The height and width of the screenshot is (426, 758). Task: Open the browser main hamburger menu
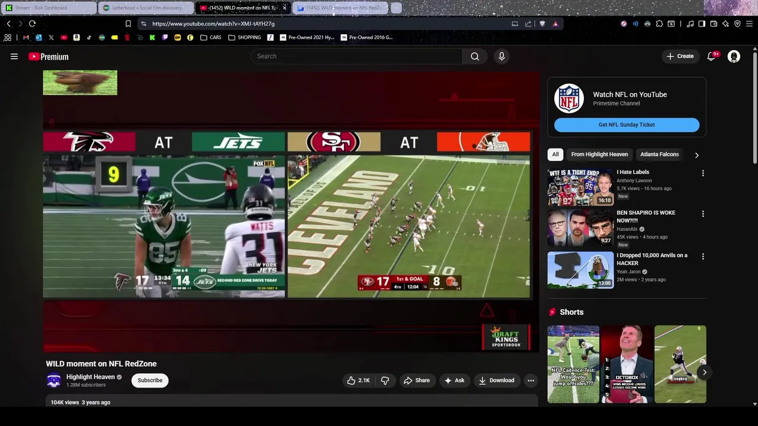[749, 24]
